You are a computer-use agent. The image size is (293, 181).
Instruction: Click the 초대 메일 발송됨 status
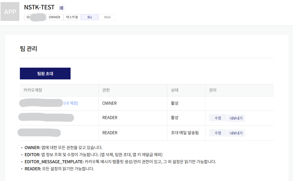point(185,133)
